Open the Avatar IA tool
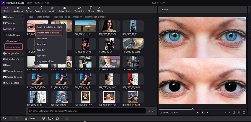Screen dimensions: 251x122 pyautogui.click(x=18, y=10)
